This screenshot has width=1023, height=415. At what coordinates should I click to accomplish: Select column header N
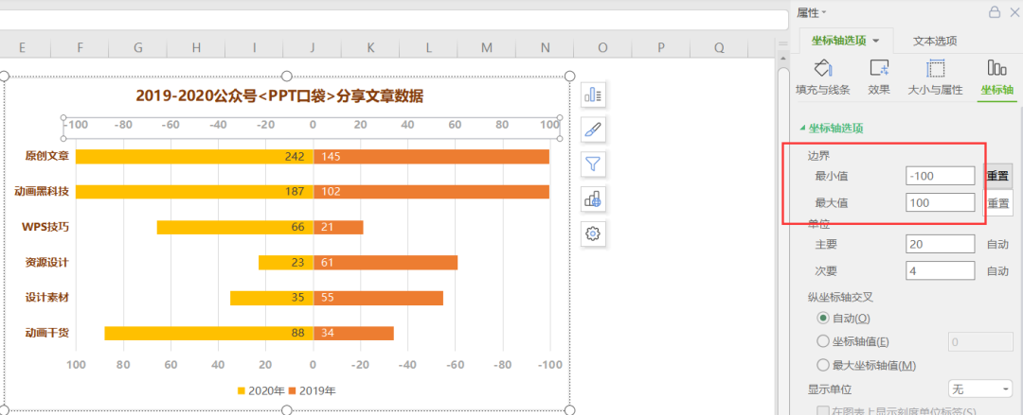pyautogui.click(x=545, y=47)
